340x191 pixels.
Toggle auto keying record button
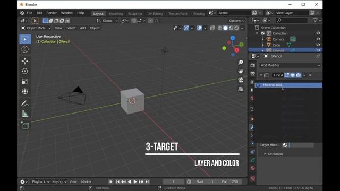pos(110,181)
